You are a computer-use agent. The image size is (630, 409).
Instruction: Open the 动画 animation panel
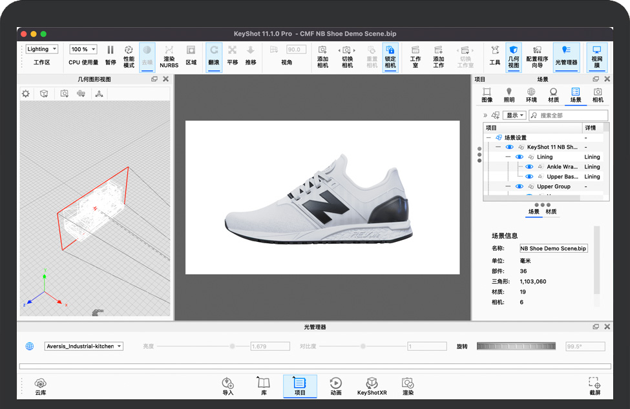[336, 384]
